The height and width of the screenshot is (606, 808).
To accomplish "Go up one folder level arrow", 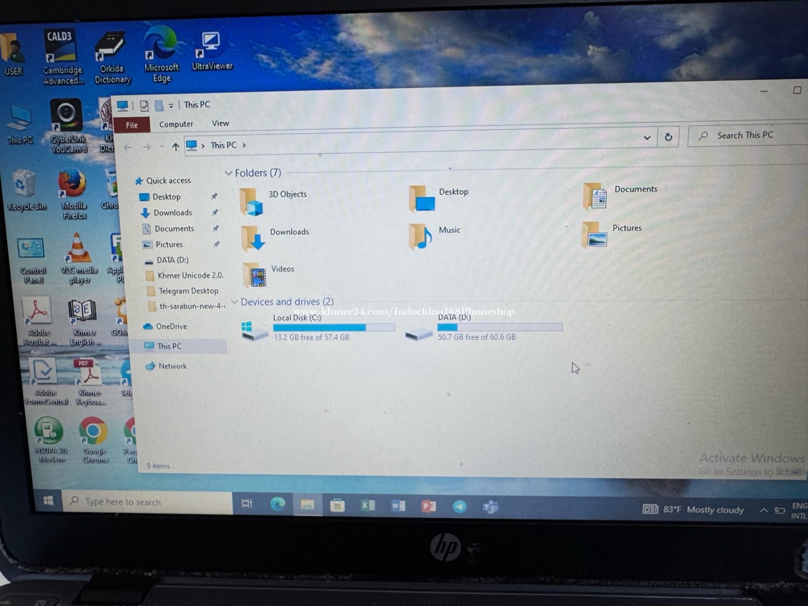I will tap(175, 147).
